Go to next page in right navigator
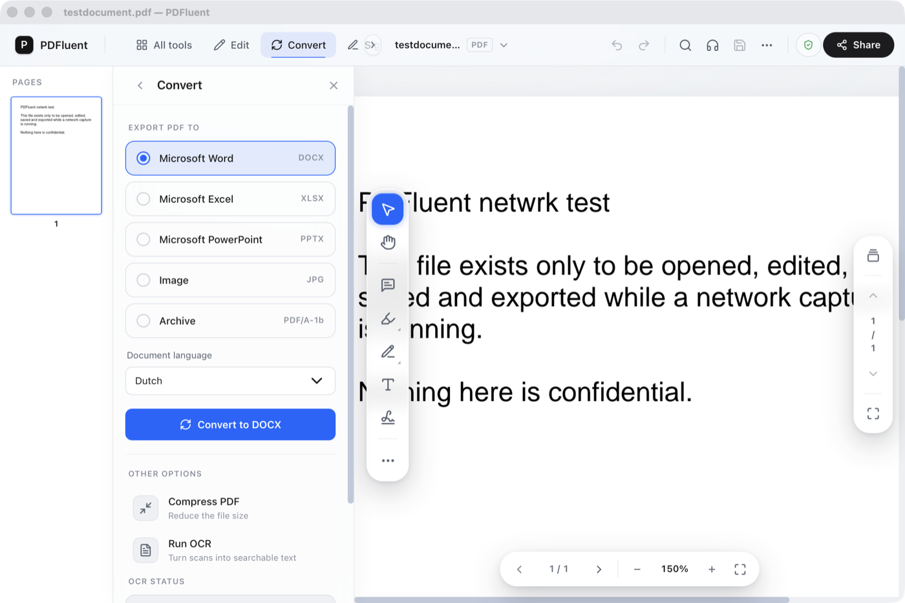 873,374
